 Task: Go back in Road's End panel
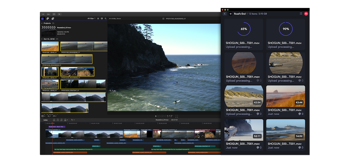tap(225, 14)
